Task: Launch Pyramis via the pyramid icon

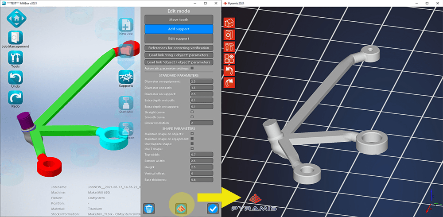Action: (x=181, y=209)
